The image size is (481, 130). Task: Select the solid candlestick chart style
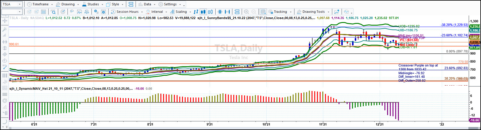(203, 12)
